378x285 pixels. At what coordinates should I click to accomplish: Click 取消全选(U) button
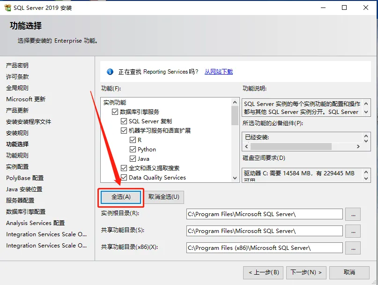point(164,197)
